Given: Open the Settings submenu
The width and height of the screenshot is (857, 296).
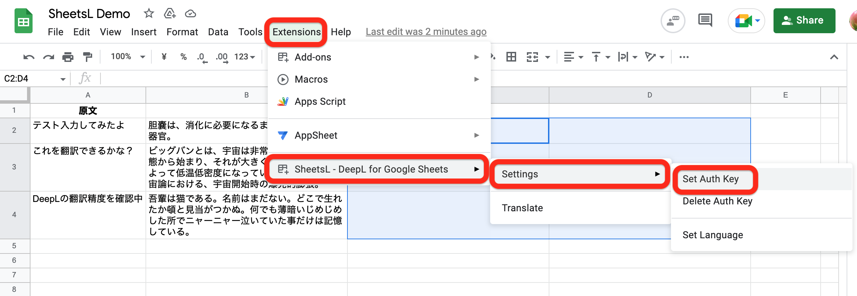Looking at the screenshot, I should (580, 174).
